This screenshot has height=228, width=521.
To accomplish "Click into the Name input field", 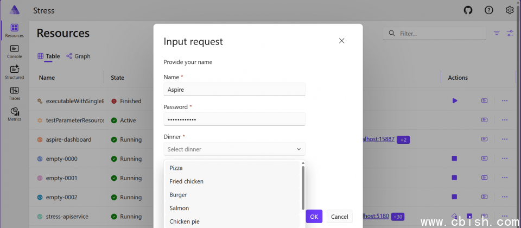I will coord(234,90).
